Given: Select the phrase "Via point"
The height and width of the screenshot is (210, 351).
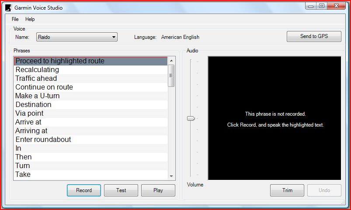Looking at the screenshot, I should point(90,114).
